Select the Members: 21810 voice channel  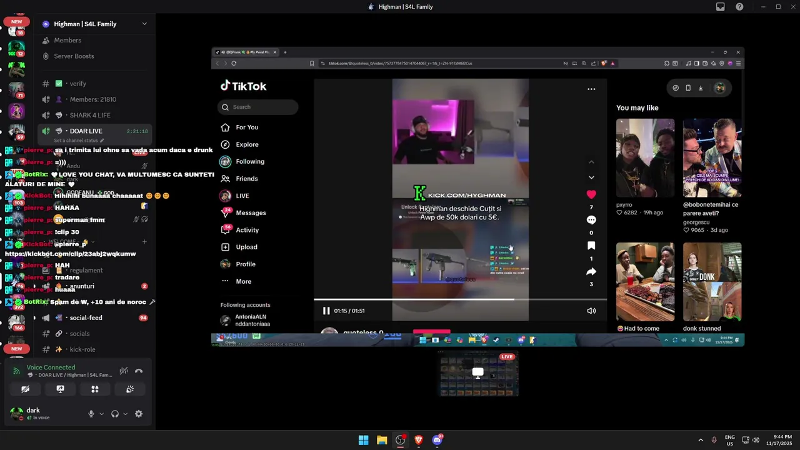pos(94,99)
